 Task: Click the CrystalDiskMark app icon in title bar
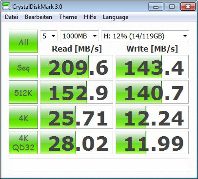[6, 6]
